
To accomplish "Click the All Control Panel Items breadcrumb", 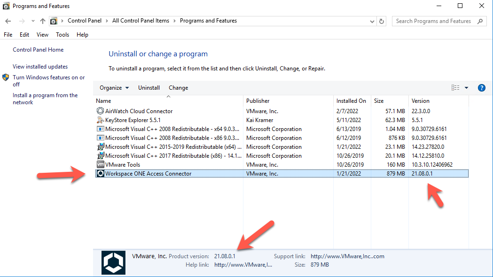I will [x=141, y=21].
